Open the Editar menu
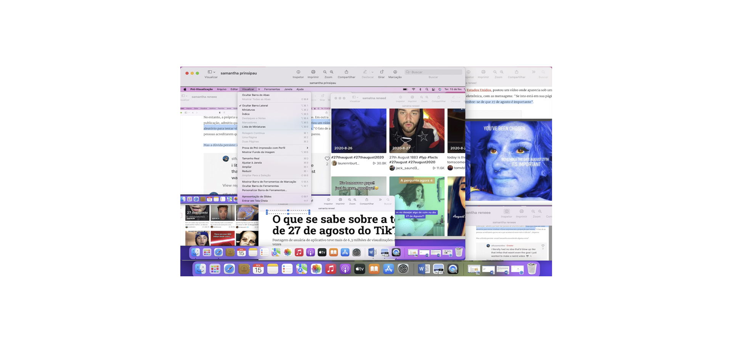The width and height of the screenshot is (732, 343). (x=234, y=89)
